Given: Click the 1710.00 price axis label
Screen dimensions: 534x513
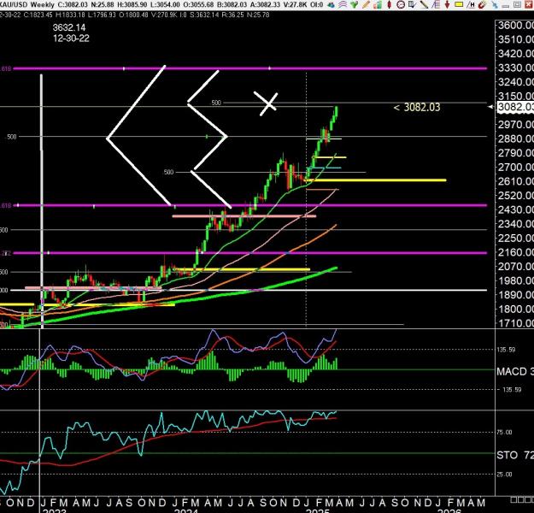Looking at the screenshot, I should (515, 323).
